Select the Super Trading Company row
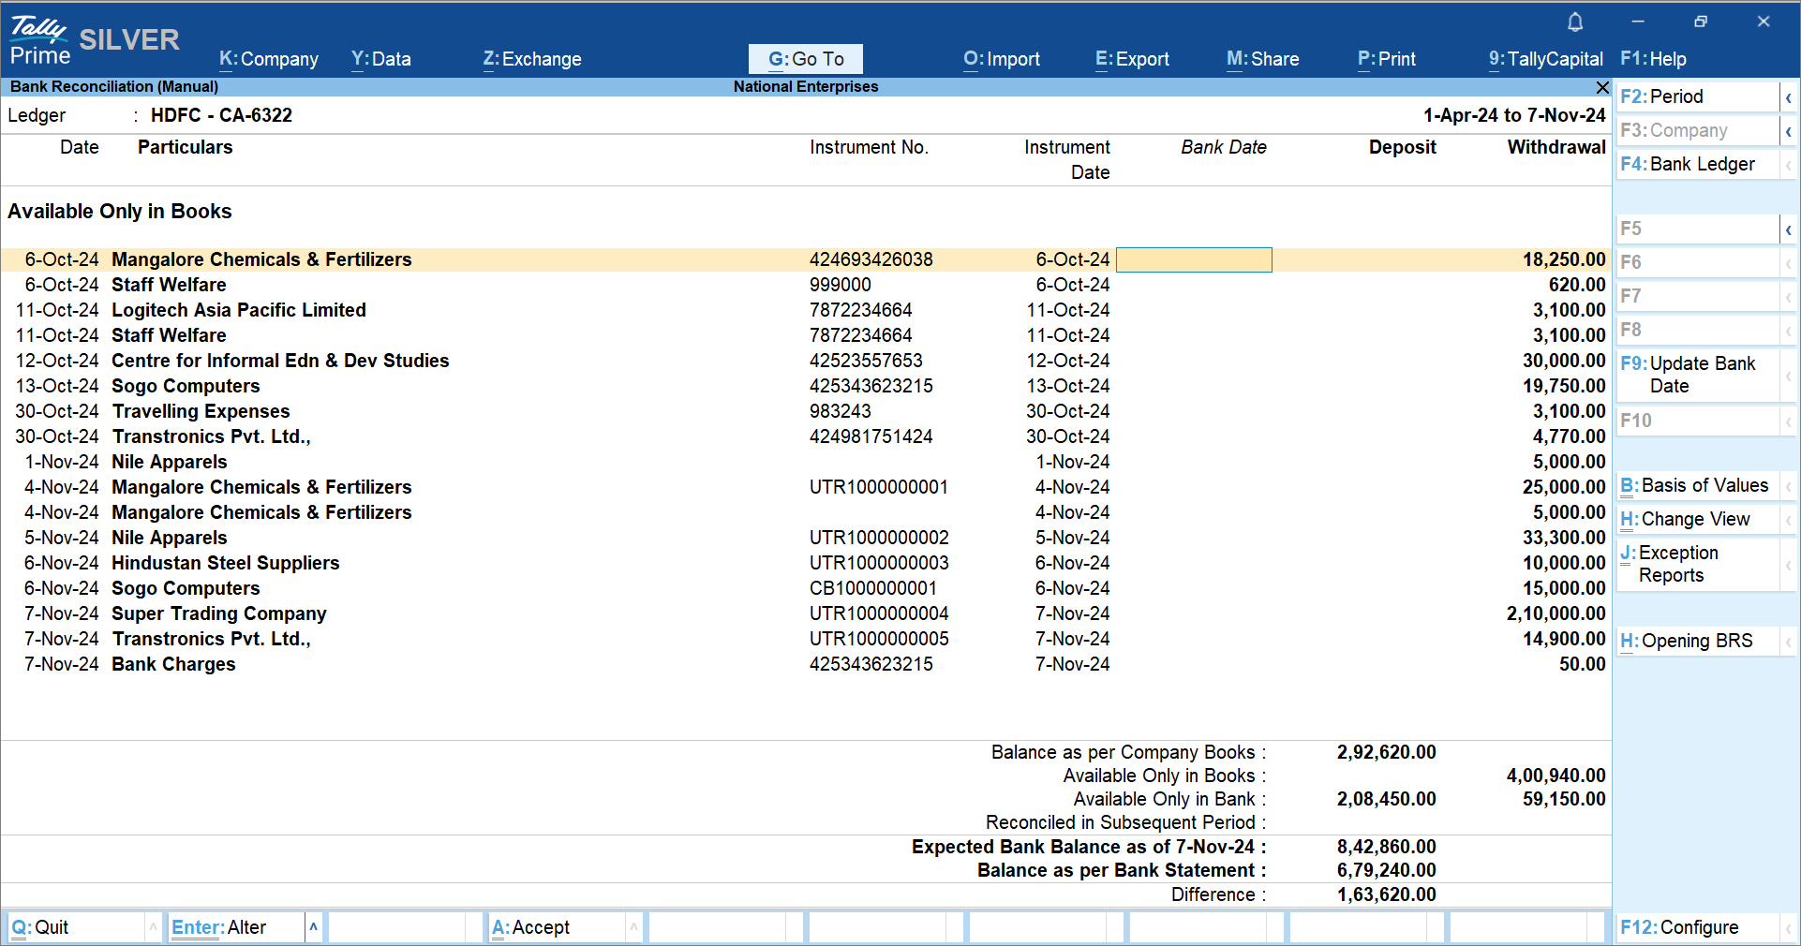This screenshot has height=946, width=1801. click(x=806, y=613)
